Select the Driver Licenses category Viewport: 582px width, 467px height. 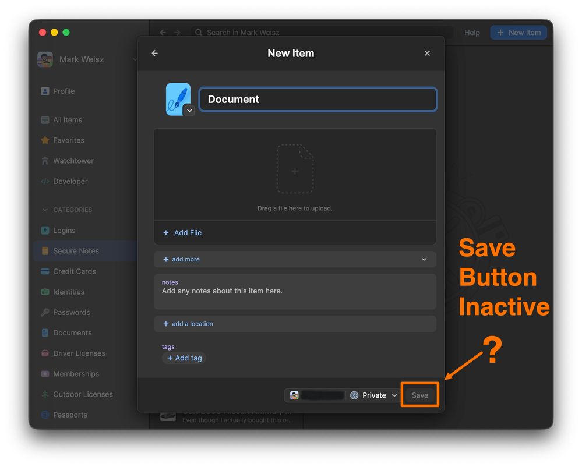79,353
